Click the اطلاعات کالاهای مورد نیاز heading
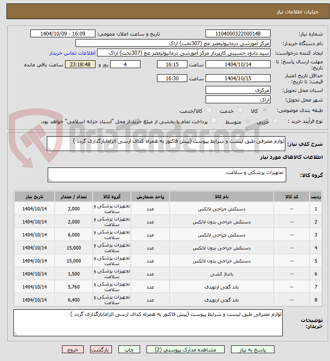Viewport: 330px width, 361px height. (291, 157)
